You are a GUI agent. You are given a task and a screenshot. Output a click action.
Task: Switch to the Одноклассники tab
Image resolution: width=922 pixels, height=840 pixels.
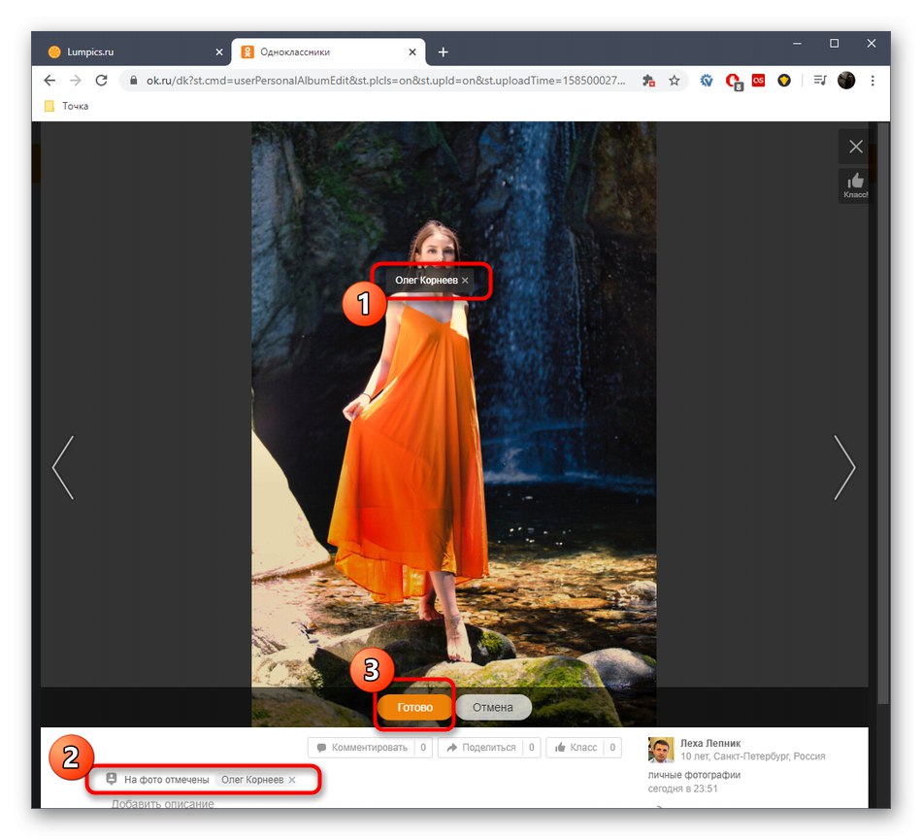328,52
